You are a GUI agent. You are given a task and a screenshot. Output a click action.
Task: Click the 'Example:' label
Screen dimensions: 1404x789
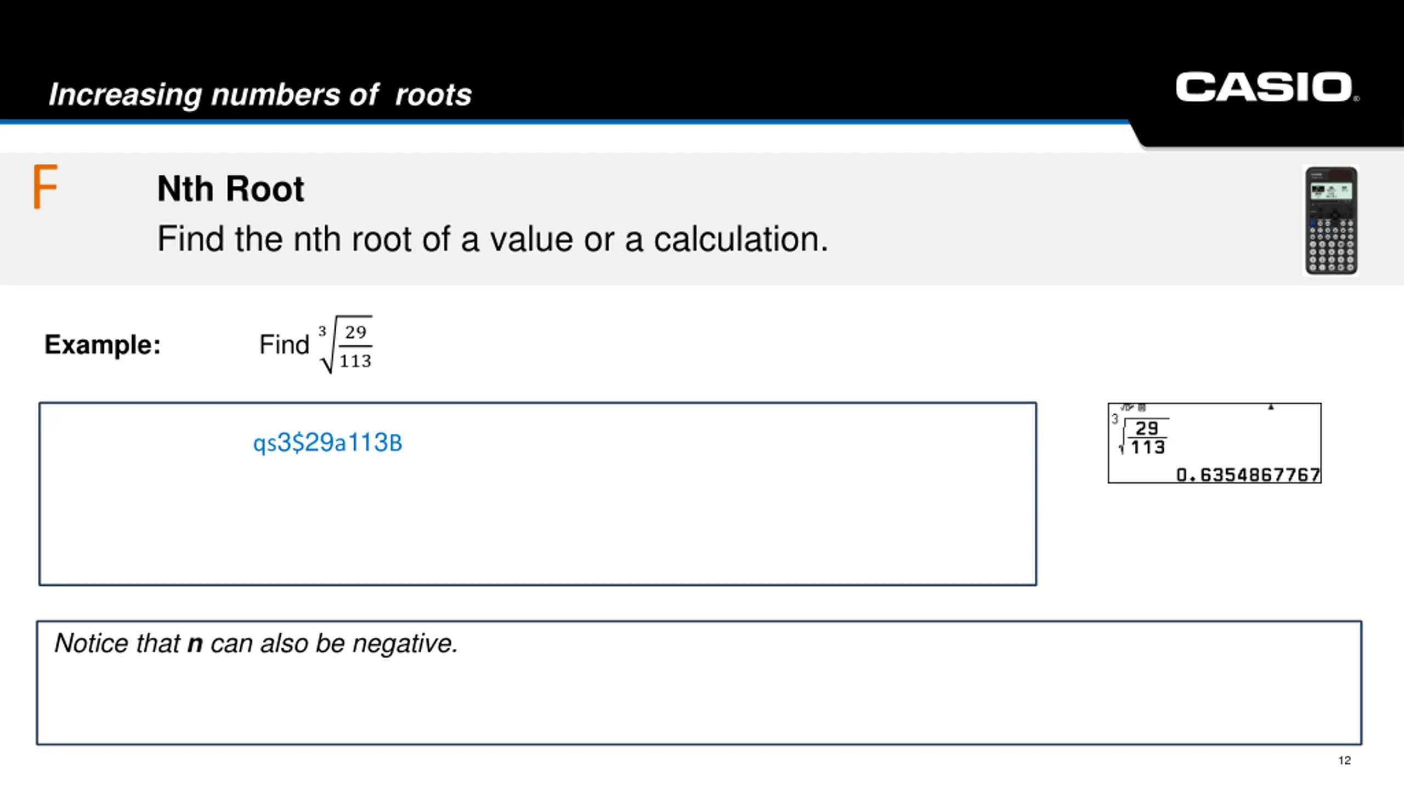(x=103, y=345)
